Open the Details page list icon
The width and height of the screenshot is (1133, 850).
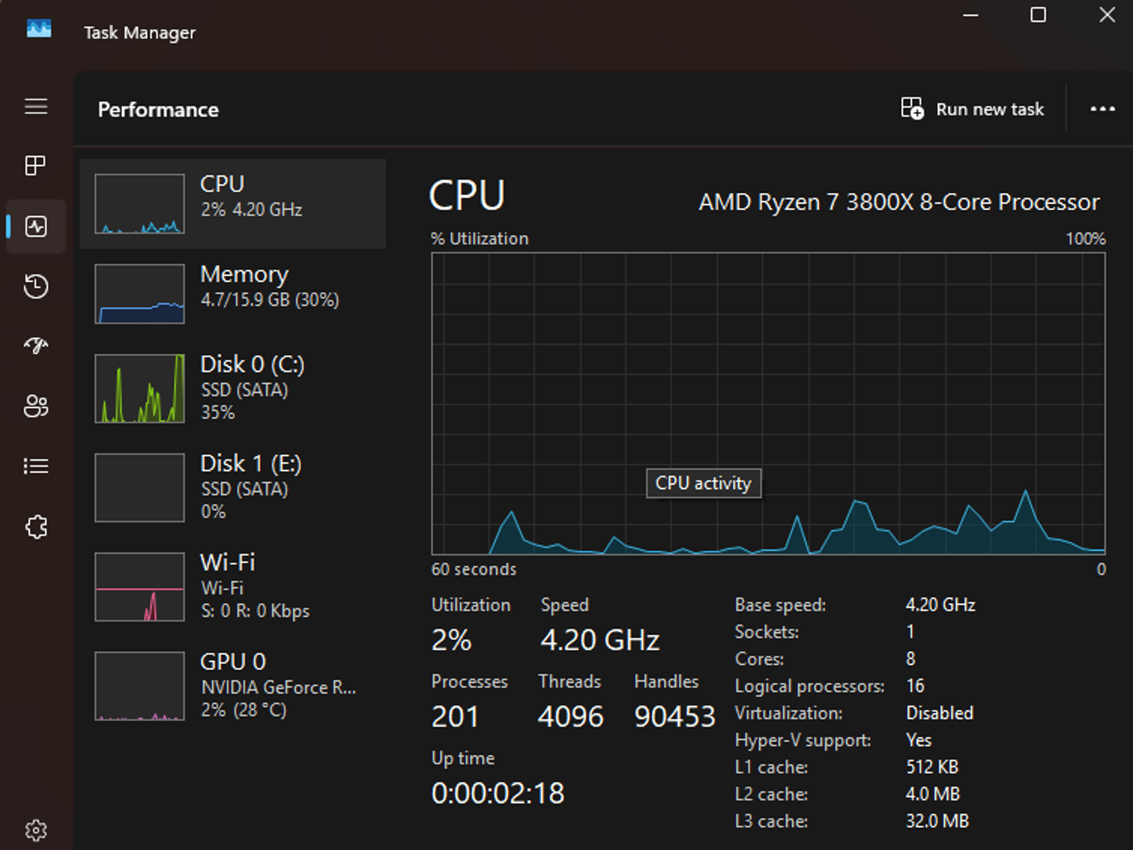point(36,466)
